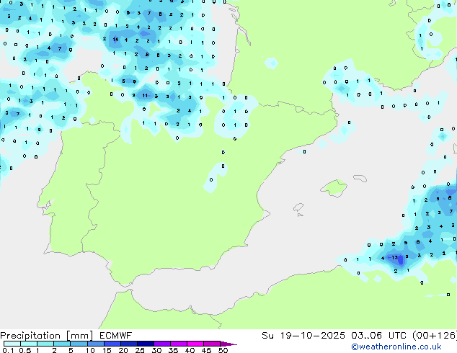
Task: Click the 20–25 mm legend color swatch
Action: pyautogui.click(x=128, y=344)
